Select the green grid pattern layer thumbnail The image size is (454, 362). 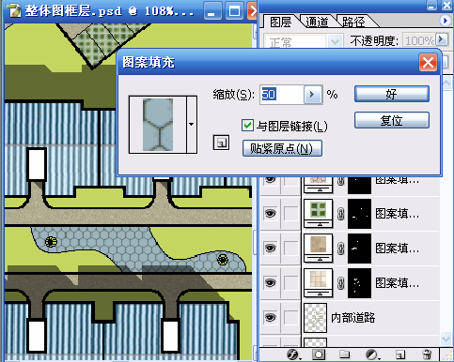[319, 214]
